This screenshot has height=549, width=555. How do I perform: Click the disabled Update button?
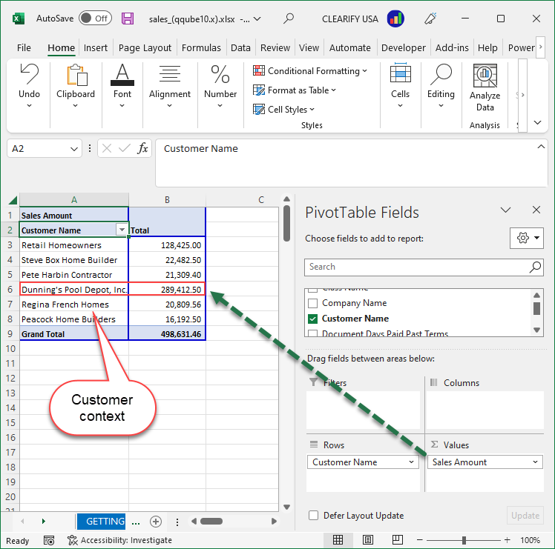(525, 516)
